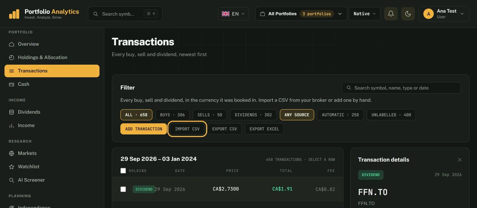Click the CA$2.7300 price cell
477x208 pixels.
(x=226, y=189)
